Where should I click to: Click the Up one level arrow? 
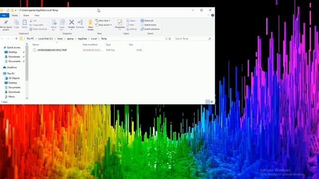coord(16,39)
